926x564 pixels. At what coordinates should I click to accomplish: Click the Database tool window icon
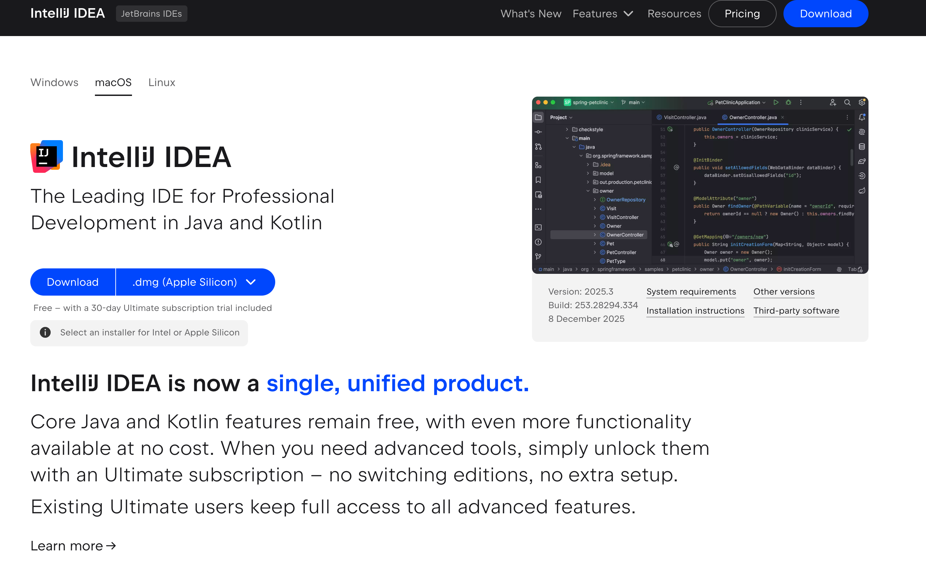pos(862,147)
